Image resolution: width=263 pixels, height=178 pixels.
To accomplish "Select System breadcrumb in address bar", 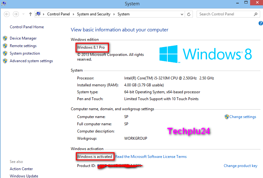I will [123, 14].
